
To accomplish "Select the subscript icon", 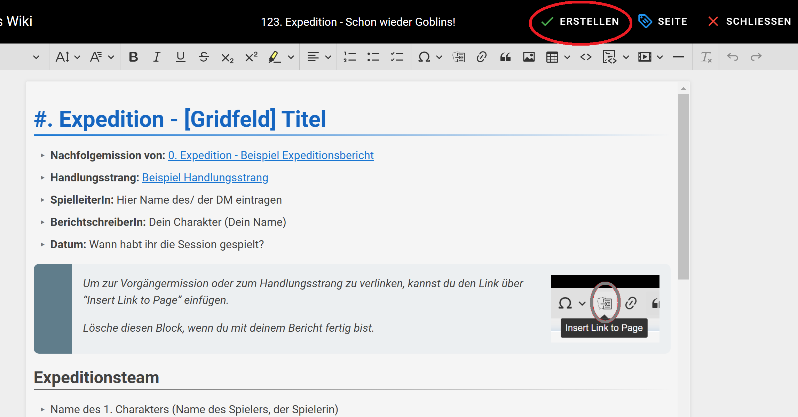I will [227, 57].
